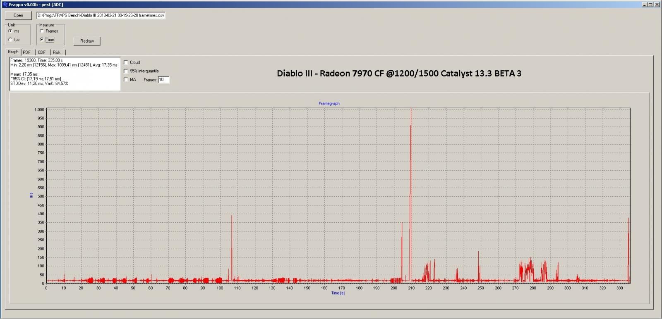Switch to the Graph tab
Viewport: 662px width, 319px height.
click(x=13, y=52)
